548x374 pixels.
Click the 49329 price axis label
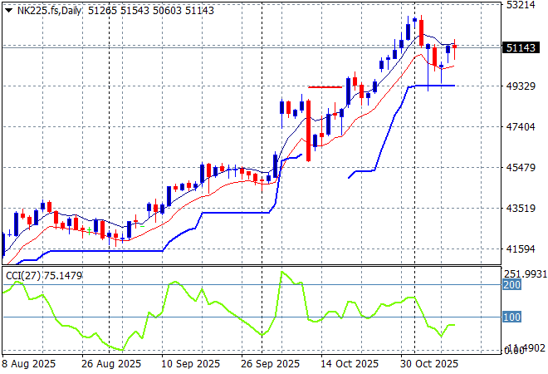[x=520, y=86]
